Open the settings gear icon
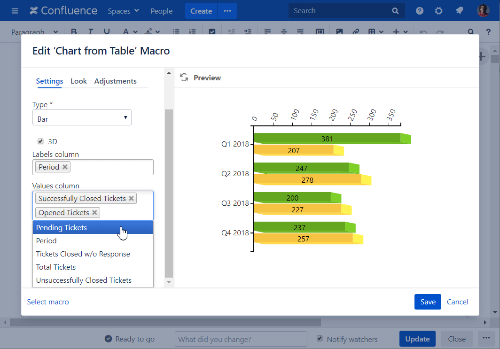Viewport: 500px width, 349px height. [x=439, y=11]
